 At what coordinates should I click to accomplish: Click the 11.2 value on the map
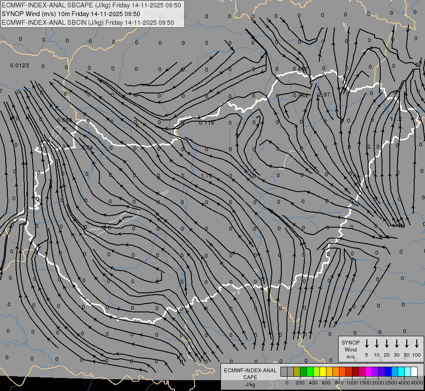pyautogui.click(x=396, y=119)
